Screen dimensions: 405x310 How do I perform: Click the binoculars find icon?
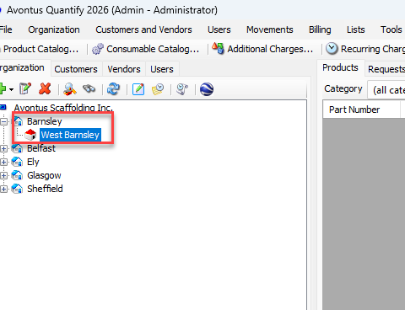(89, 89)
